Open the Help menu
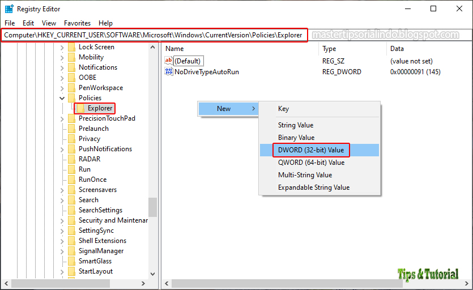The image size is (473, 290). coord(105,23)
